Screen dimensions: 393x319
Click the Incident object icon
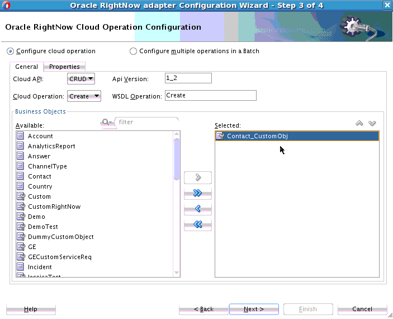tap(20, 267)
